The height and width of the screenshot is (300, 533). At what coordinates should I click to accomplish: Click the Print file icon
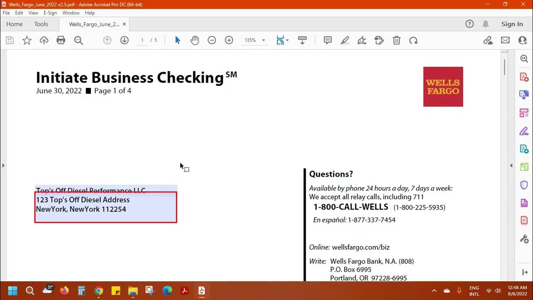click(61, 40)
